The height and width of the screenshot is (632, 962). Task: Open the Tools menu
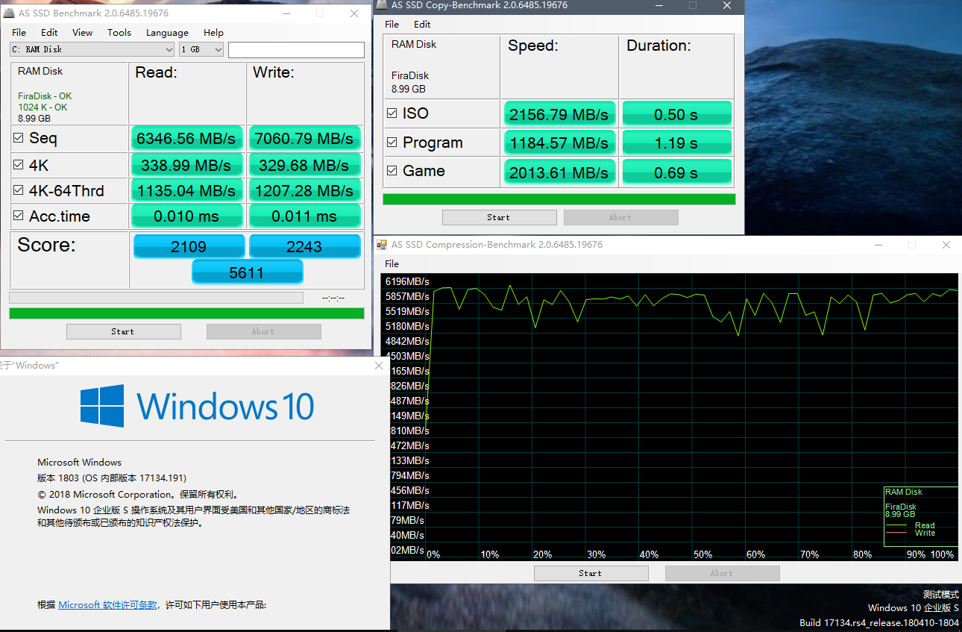coord(119,33)
